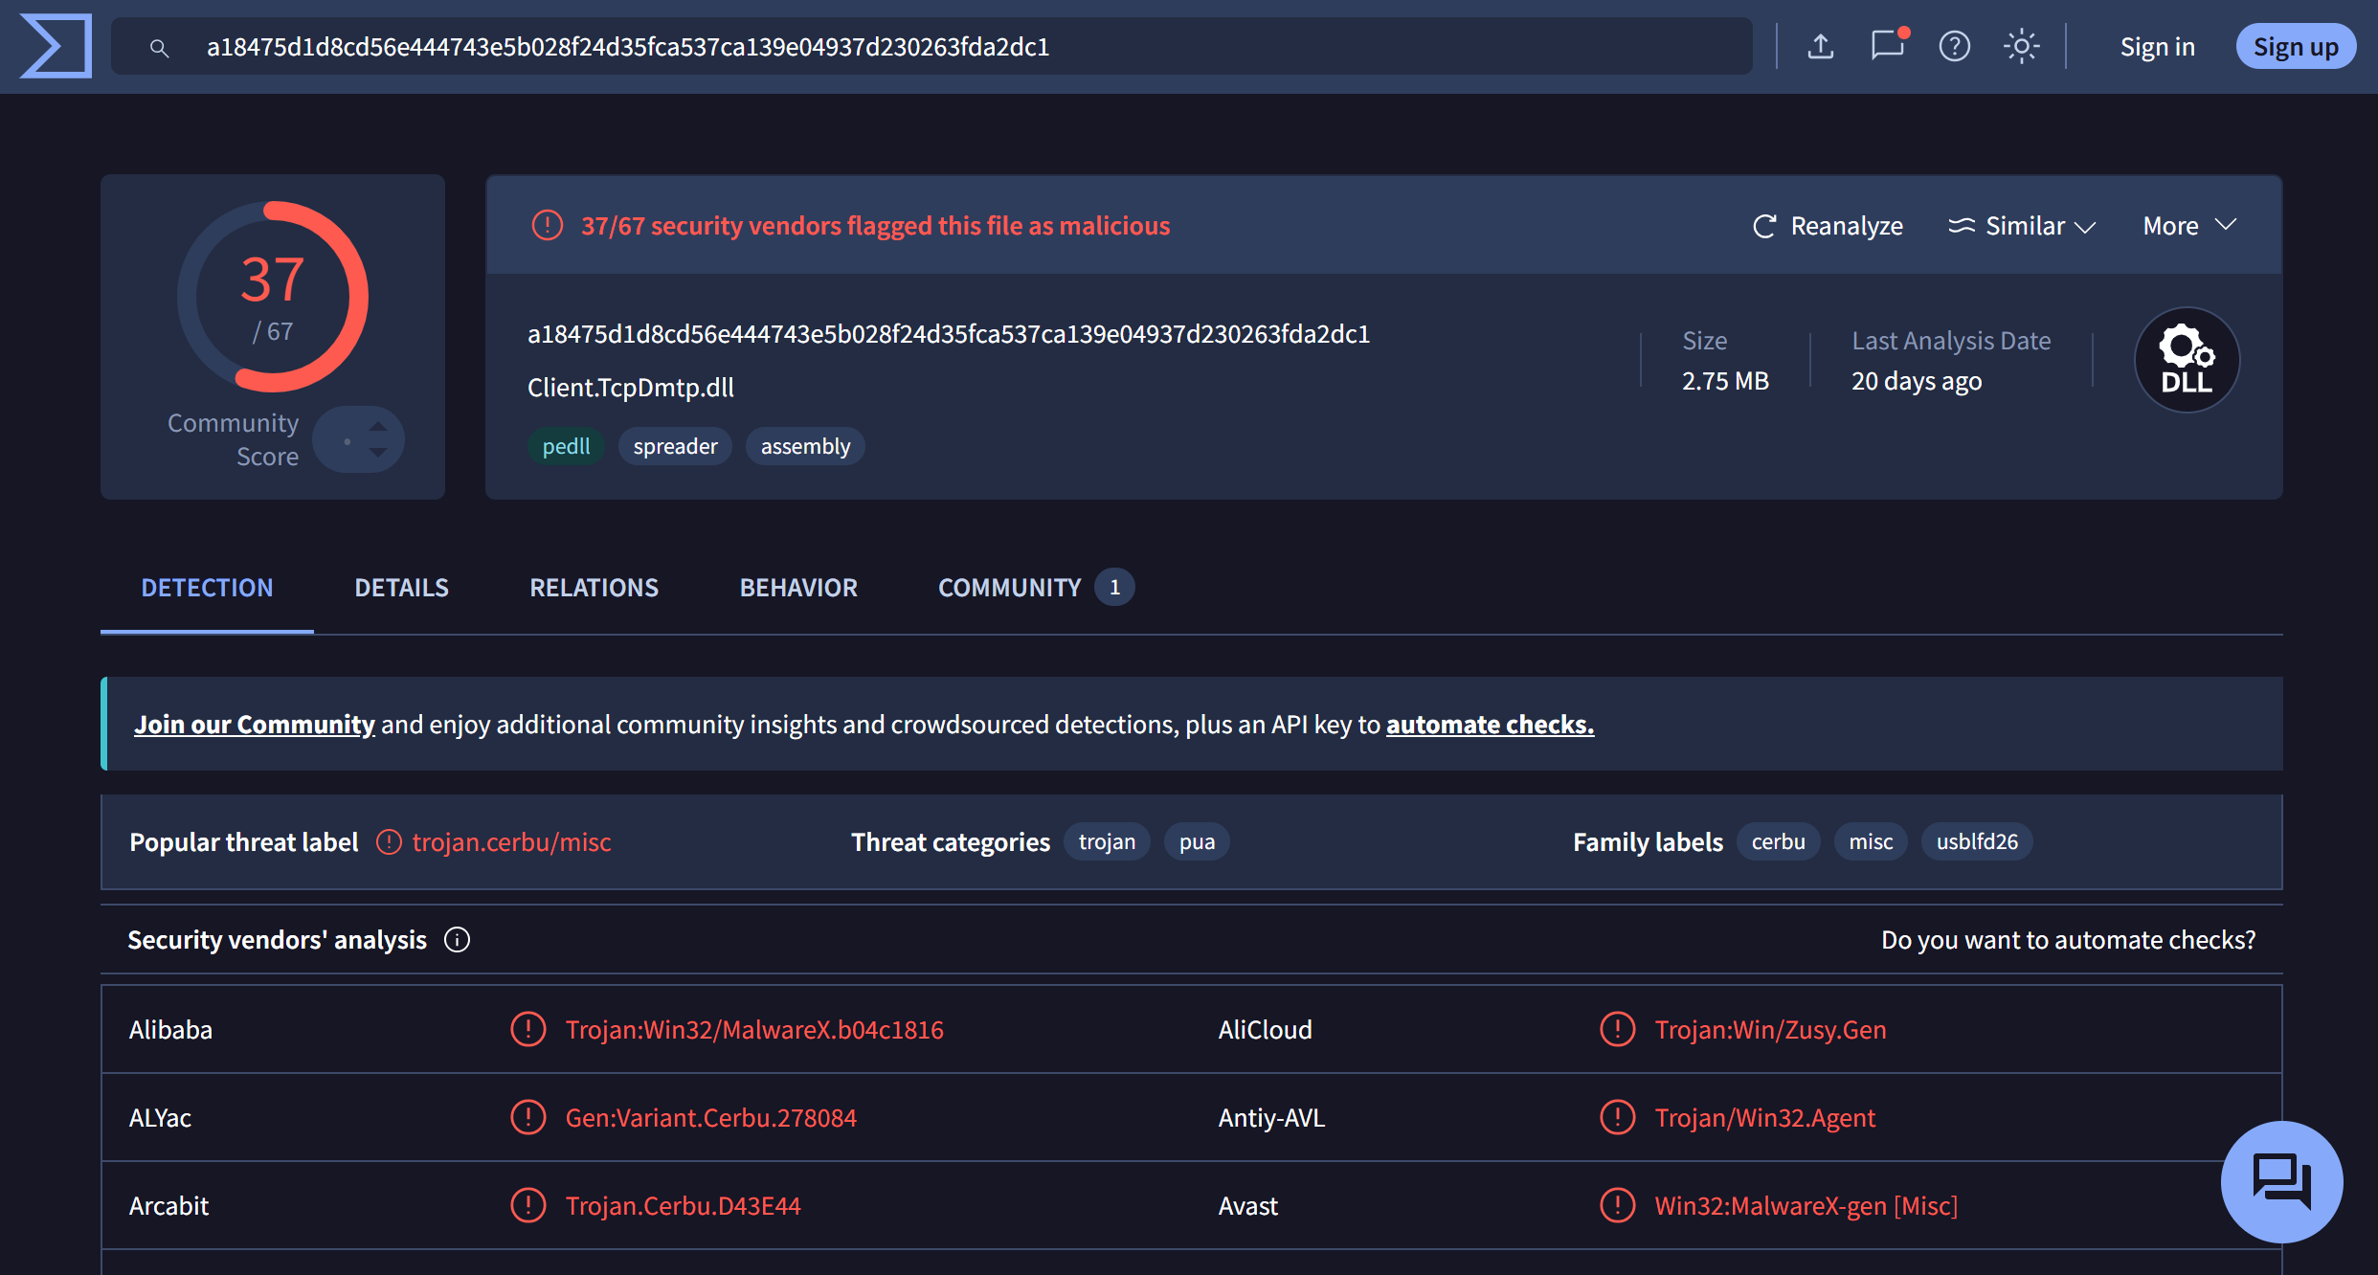Click the DLL file type icon
The image size is (2378, 1275).
click(2187, 360)
